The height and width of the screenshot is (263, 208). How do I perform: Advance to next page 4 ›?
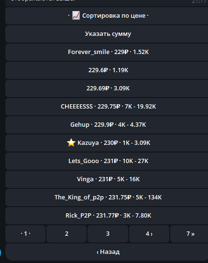pos(149,234)
